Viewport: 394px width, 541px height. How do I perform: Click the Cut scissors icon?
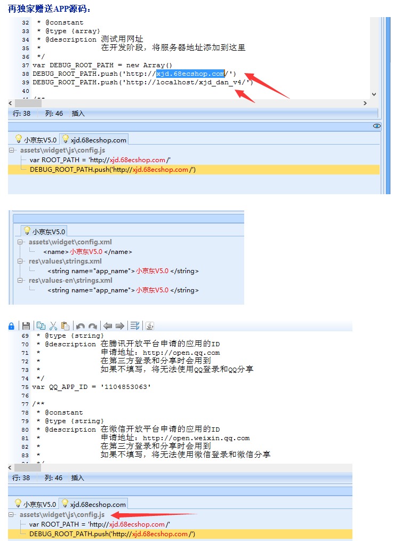[x=53, y=326]
